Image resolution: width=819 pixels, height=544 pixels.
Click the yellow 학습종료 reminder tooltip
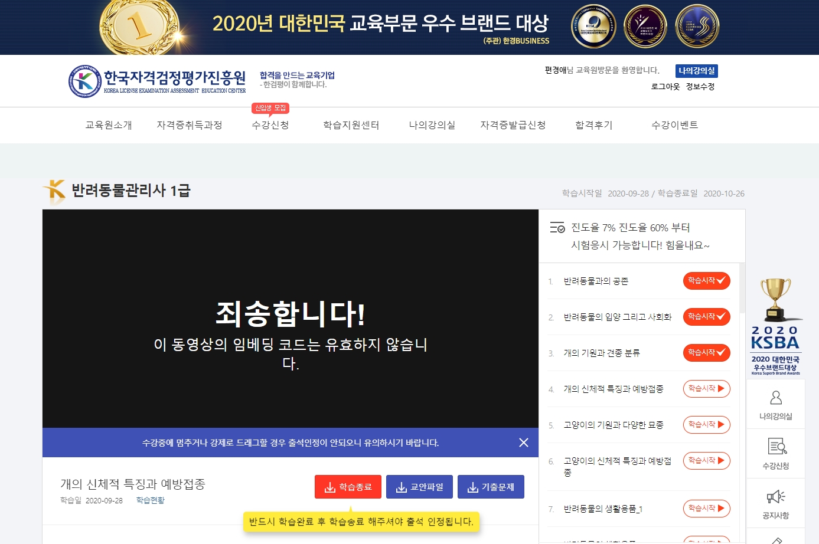click(361, 522)
